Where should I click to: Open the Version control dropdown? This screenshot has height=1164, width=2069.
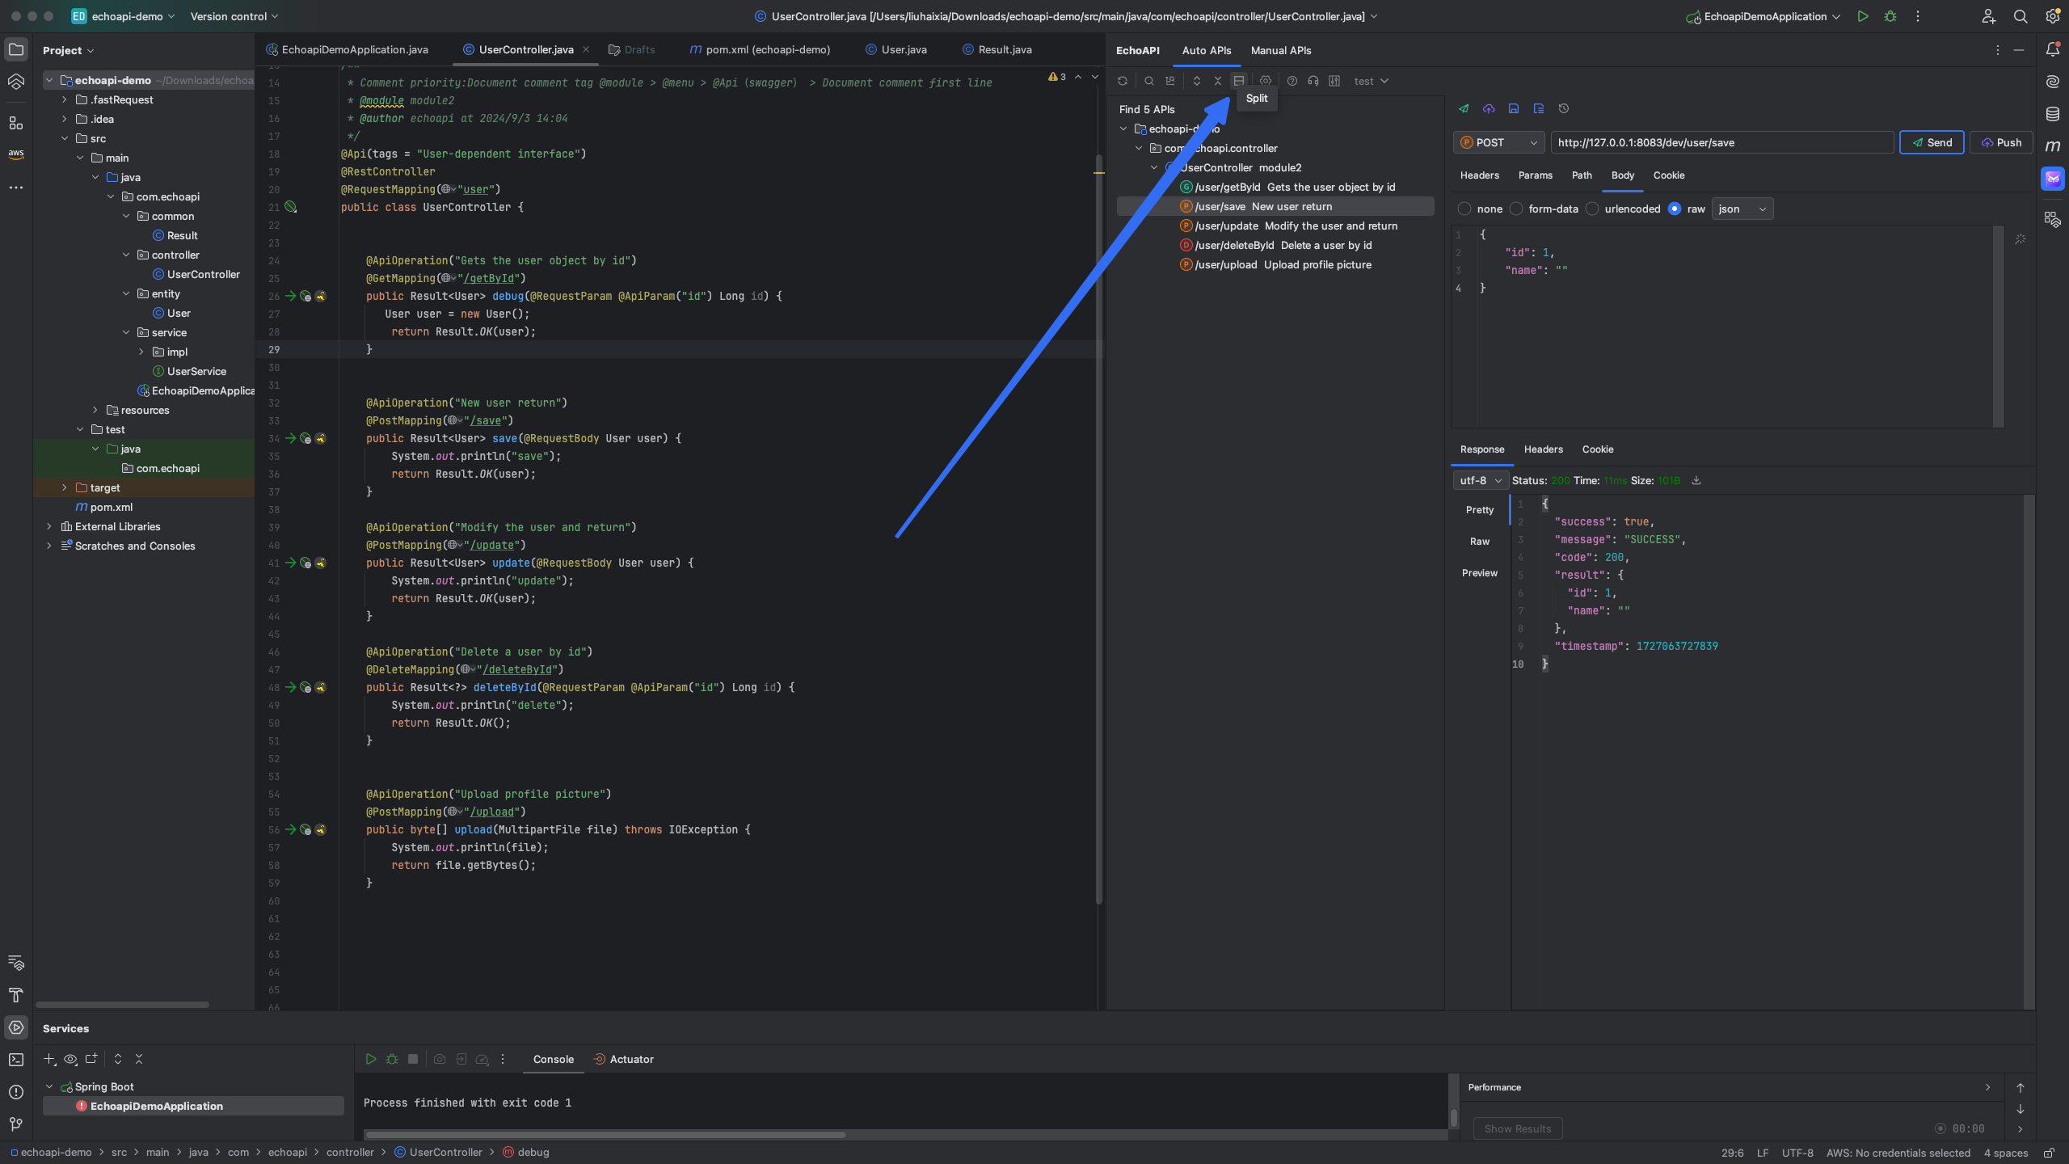point(234,16)
